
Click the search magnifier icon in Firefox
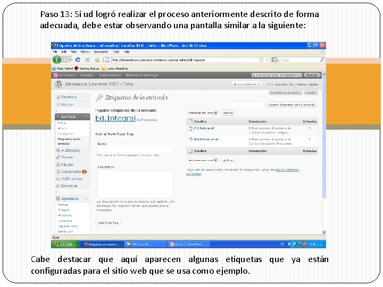tap(322, 60)
